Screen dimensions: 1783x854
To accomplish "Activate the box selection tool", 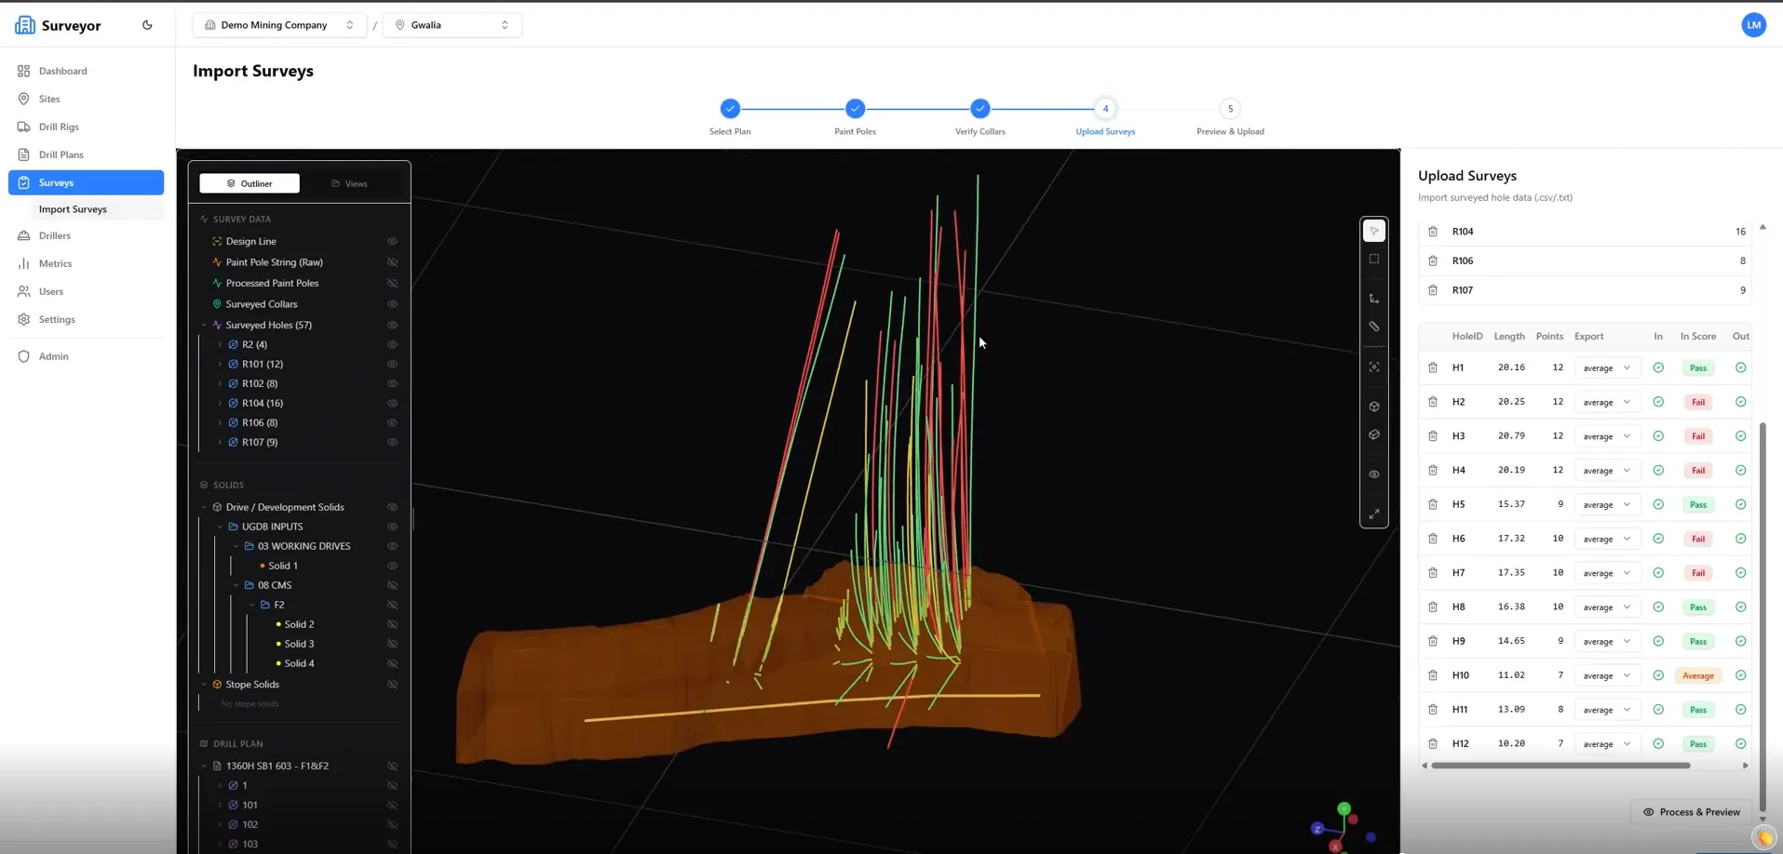I will [x=1374, y=260].
